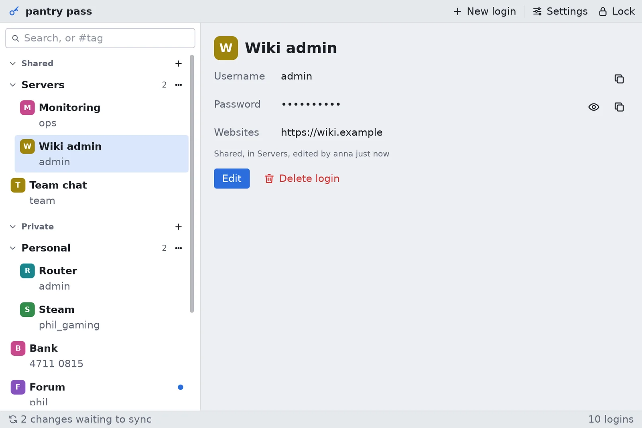Click the Router R avatar icon
Screen dimensions: 642x428
(x=27, y=271)
